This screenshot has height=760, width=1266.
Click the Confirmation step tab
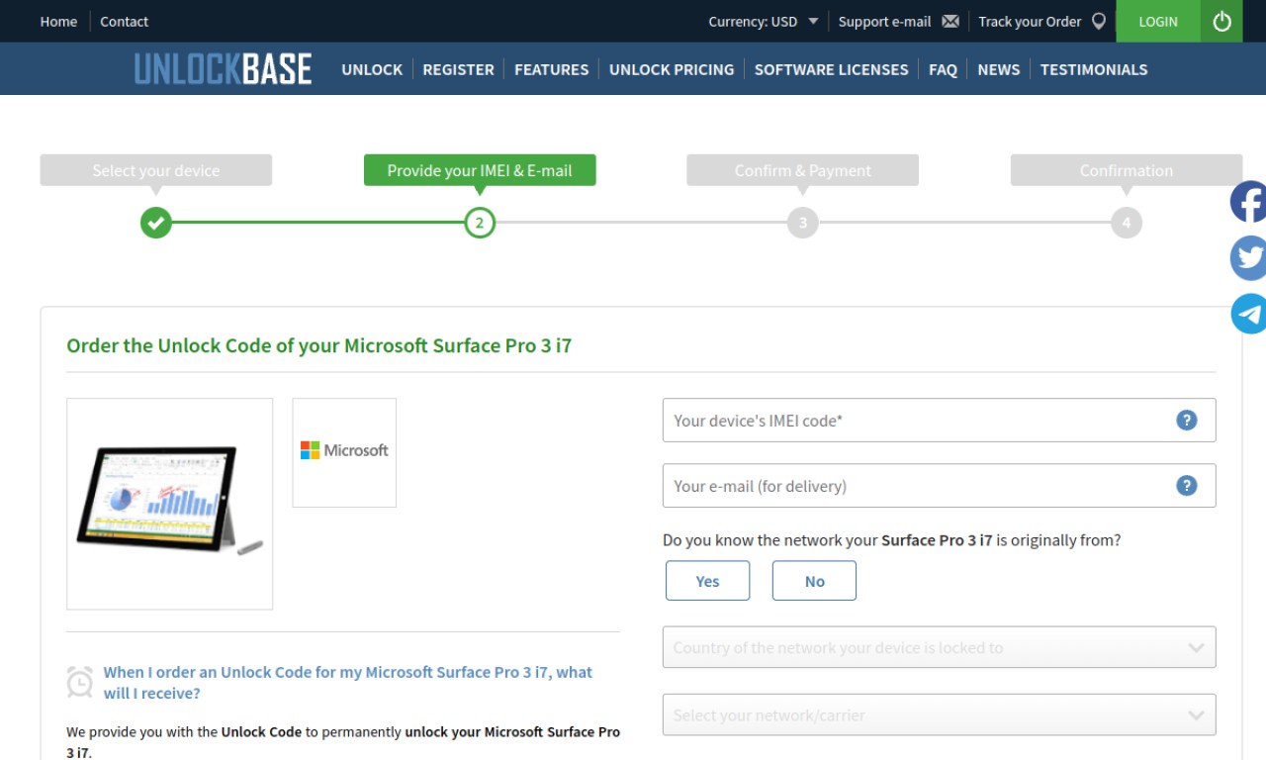[1127, 170]
